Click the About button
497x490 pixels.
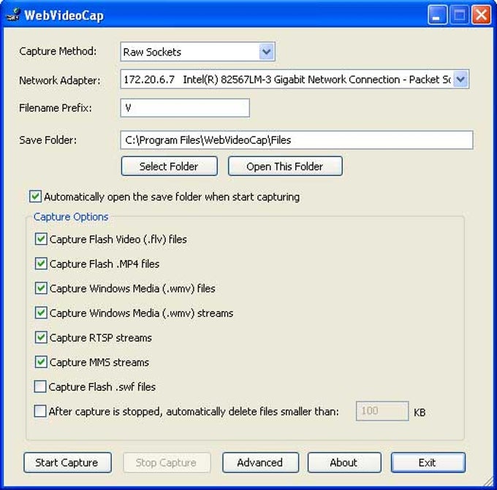tap(344, 463)
